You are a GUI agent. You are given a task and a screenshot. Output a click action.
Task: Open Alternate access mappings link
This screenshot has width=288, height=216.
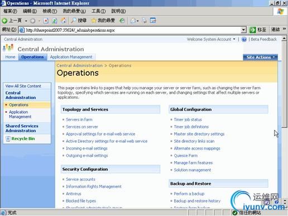click(x=197, y=148)
